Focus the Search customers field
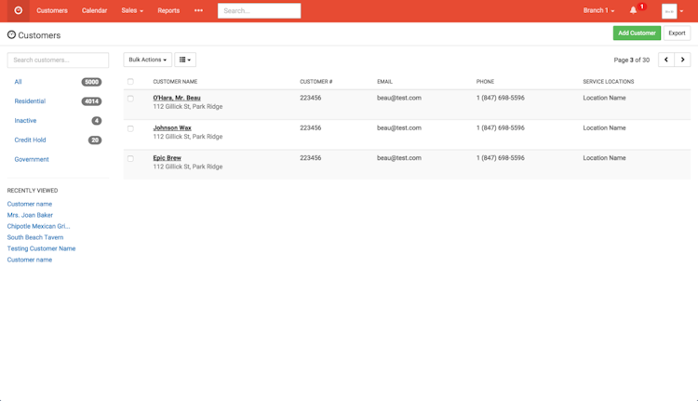The image size is (698, 401). 58,60
